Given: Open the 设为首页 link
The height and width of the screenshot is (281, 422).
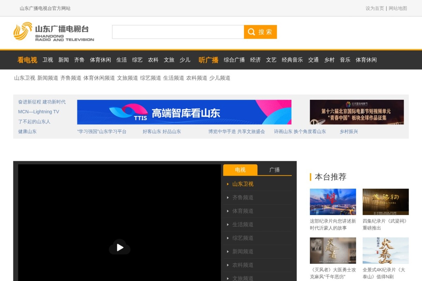Looking at the screenshot, I should pyautogui.click(x=375, y=8).
